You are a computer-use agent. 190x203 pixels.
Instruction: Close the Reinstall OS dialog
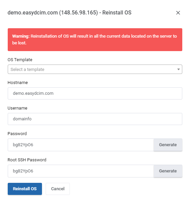(x=178, y=13)
